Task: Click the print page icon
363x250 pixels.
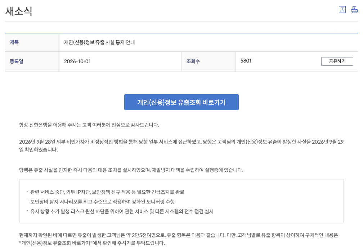Action: pyautogui.click(x=354, y=10)
